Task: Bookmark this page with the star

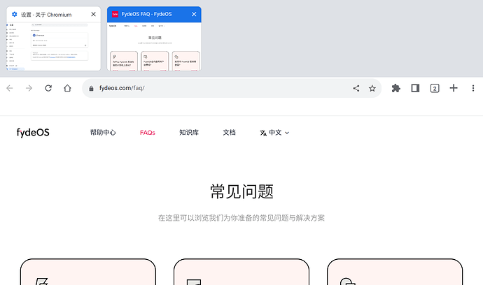Action: (x=372, y=89)
